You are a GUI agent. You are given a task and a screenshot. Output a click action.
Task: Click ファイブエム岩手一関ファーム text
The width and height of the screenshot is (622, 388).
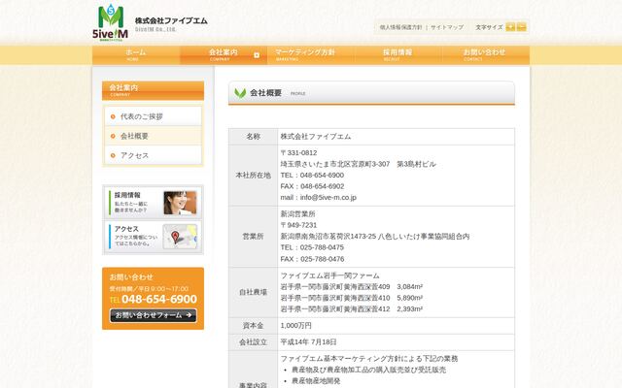click(330, 275)
